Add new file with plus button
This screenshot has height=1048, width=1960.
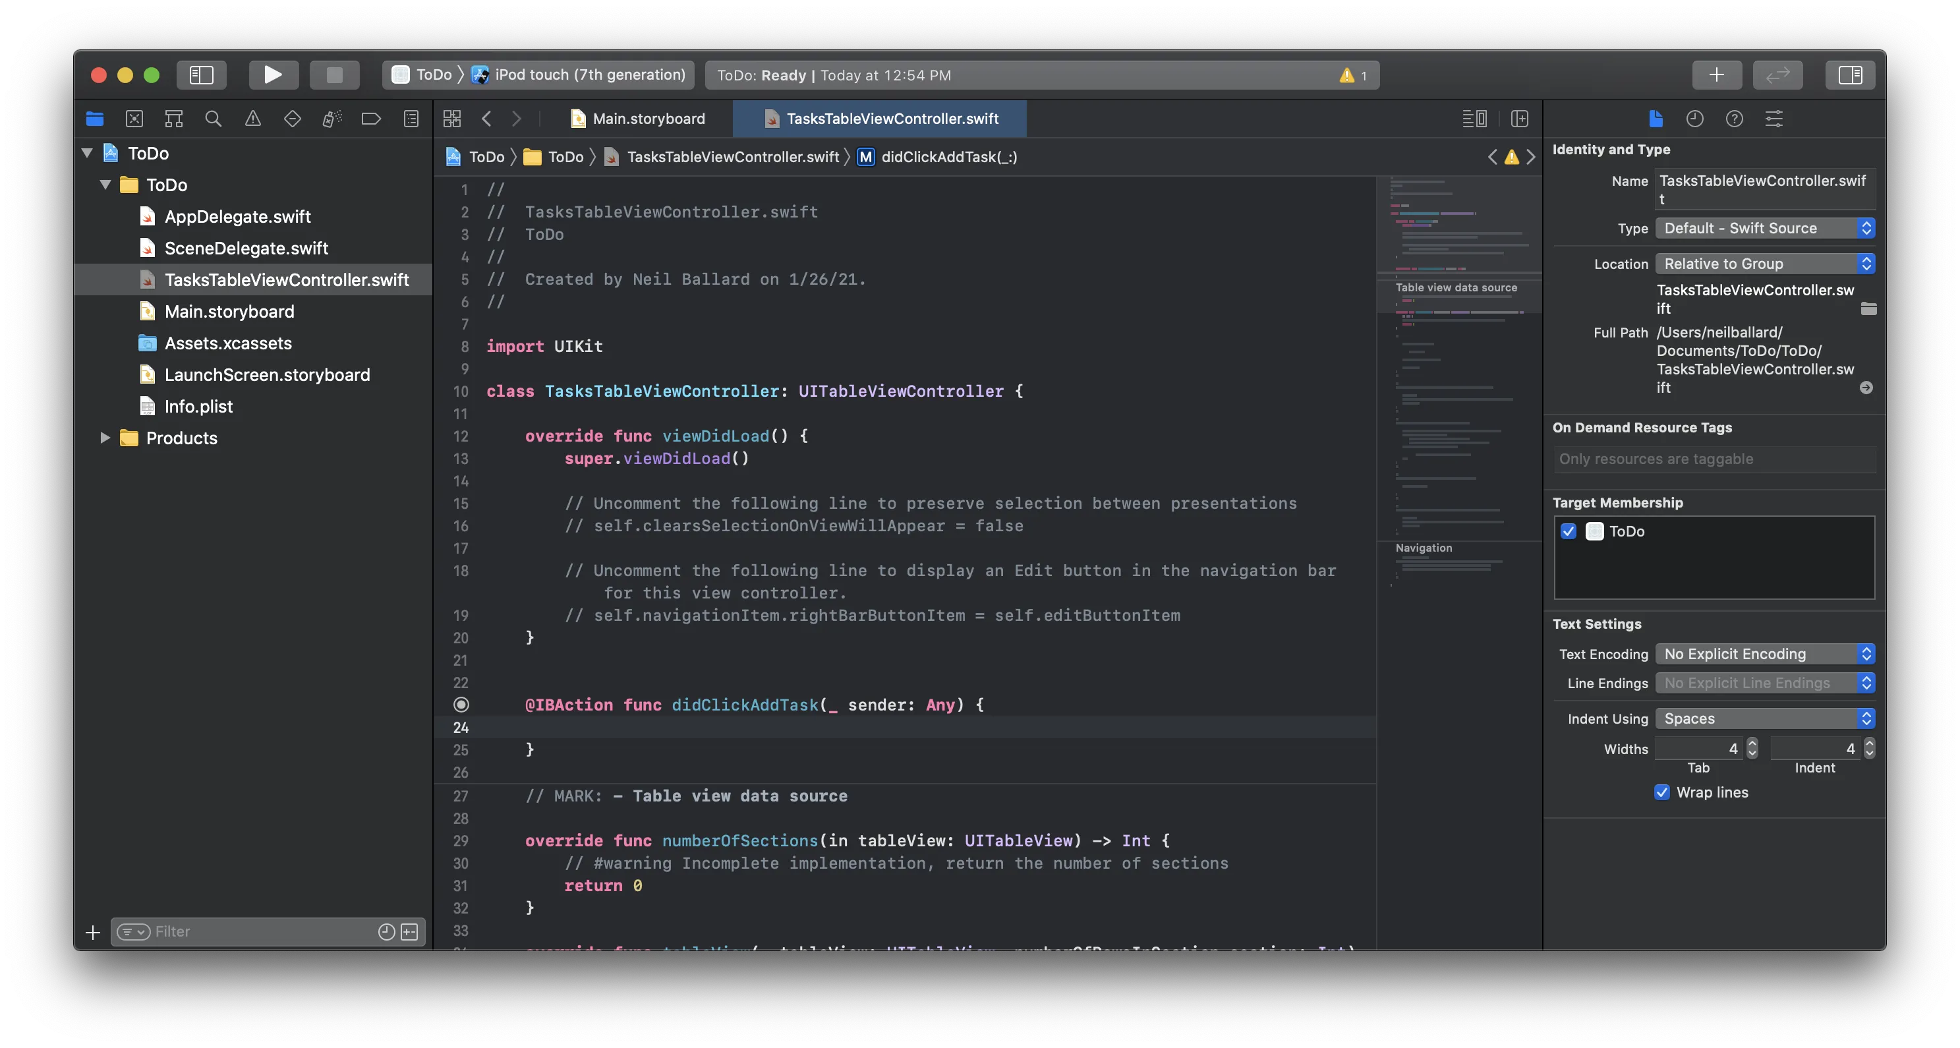pos(93,932)
